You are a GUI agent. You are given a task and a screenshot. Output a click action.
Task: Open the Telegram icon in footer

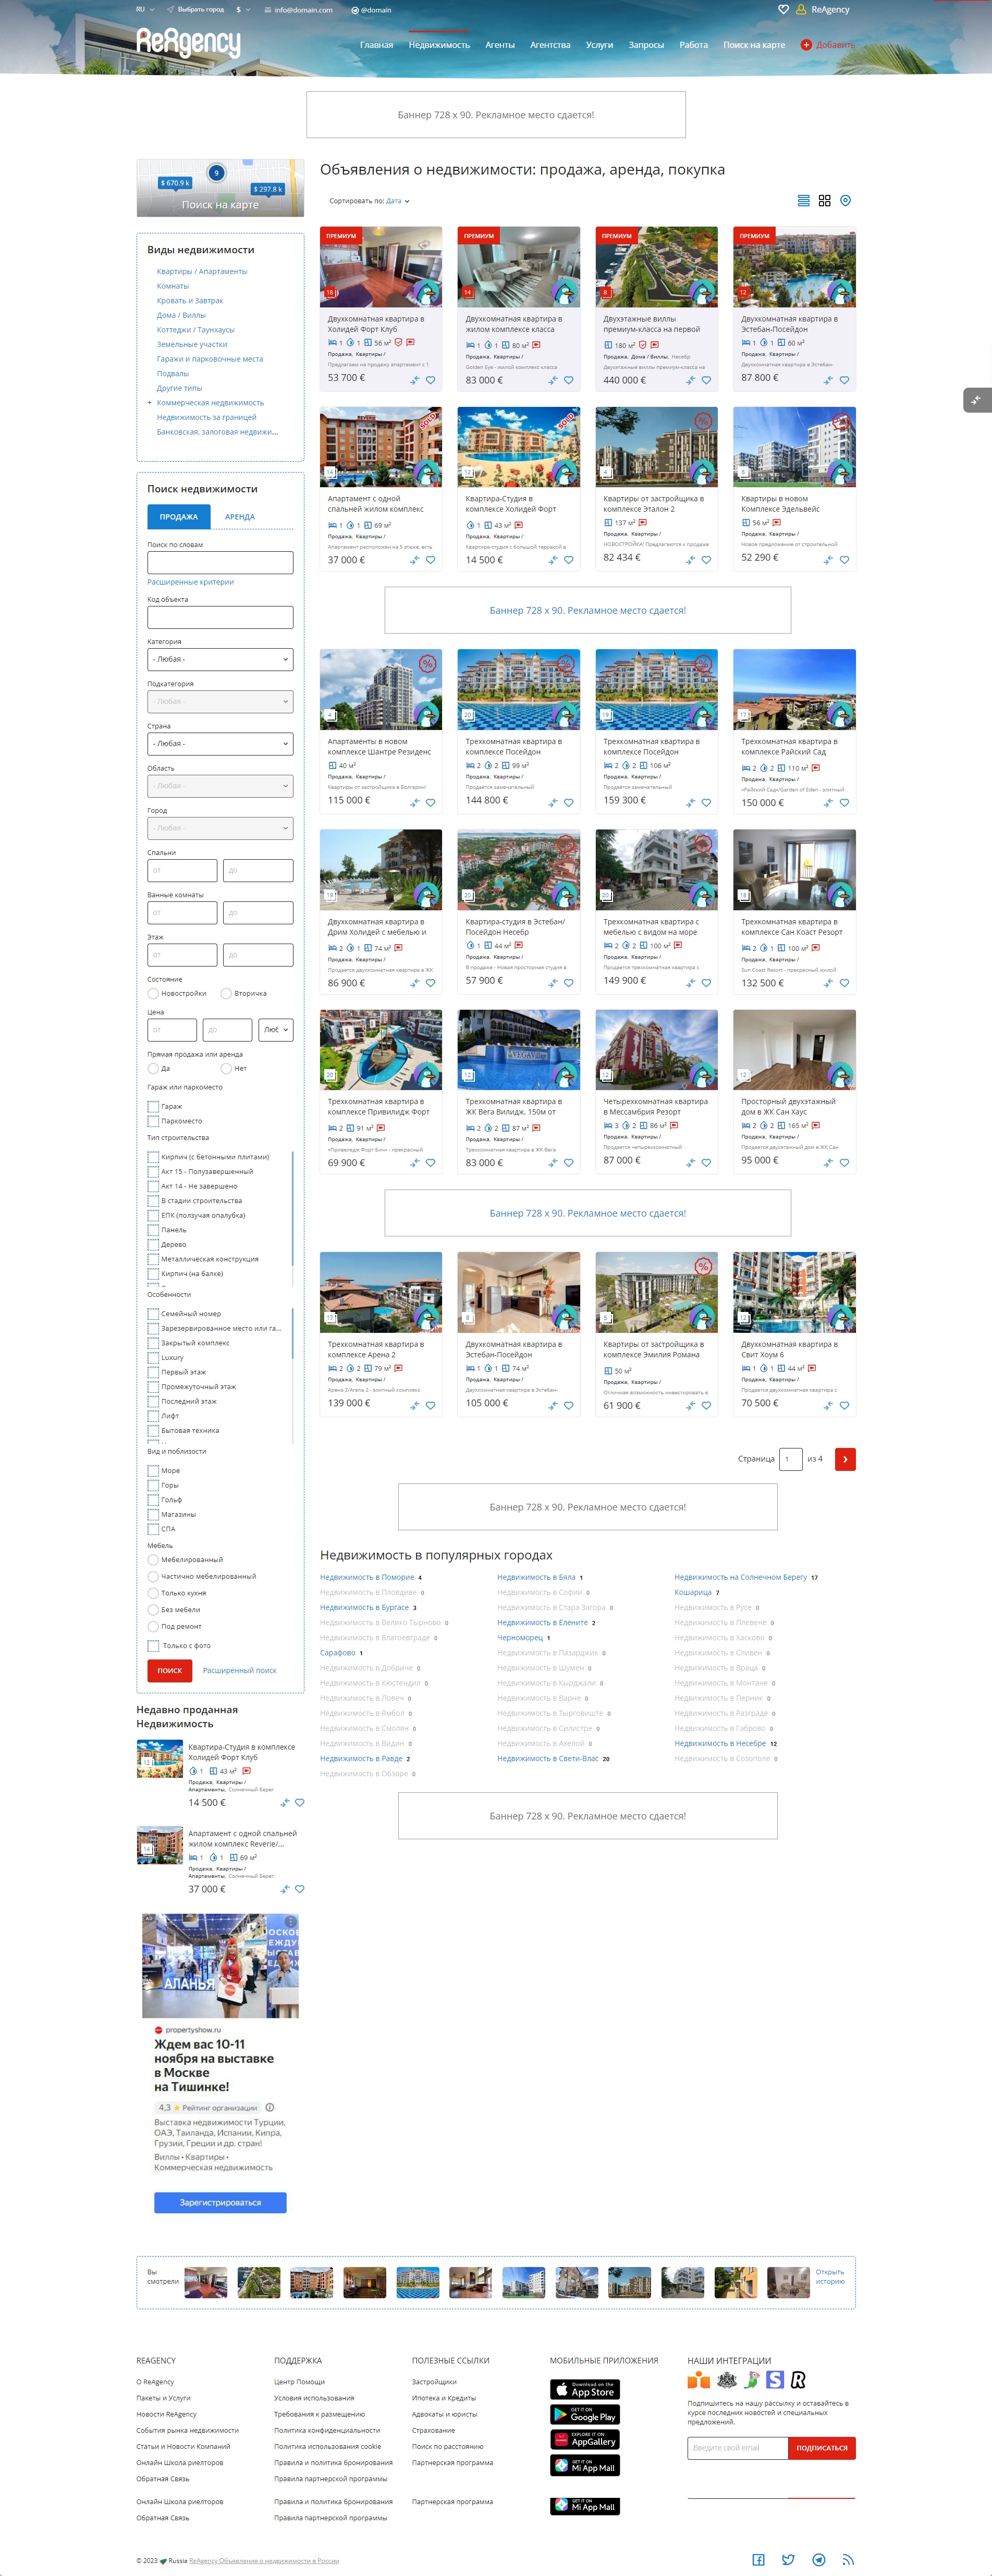(818, 2559)
